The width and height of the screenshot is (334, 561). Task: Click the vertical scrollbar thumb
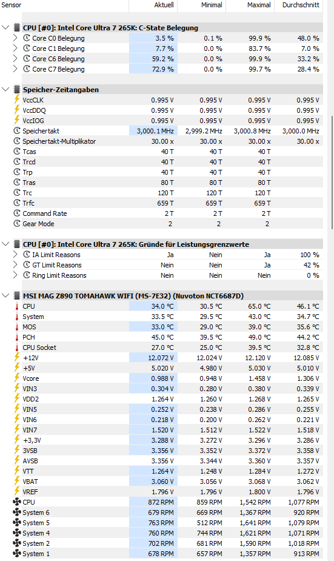[x=332, y=172]
